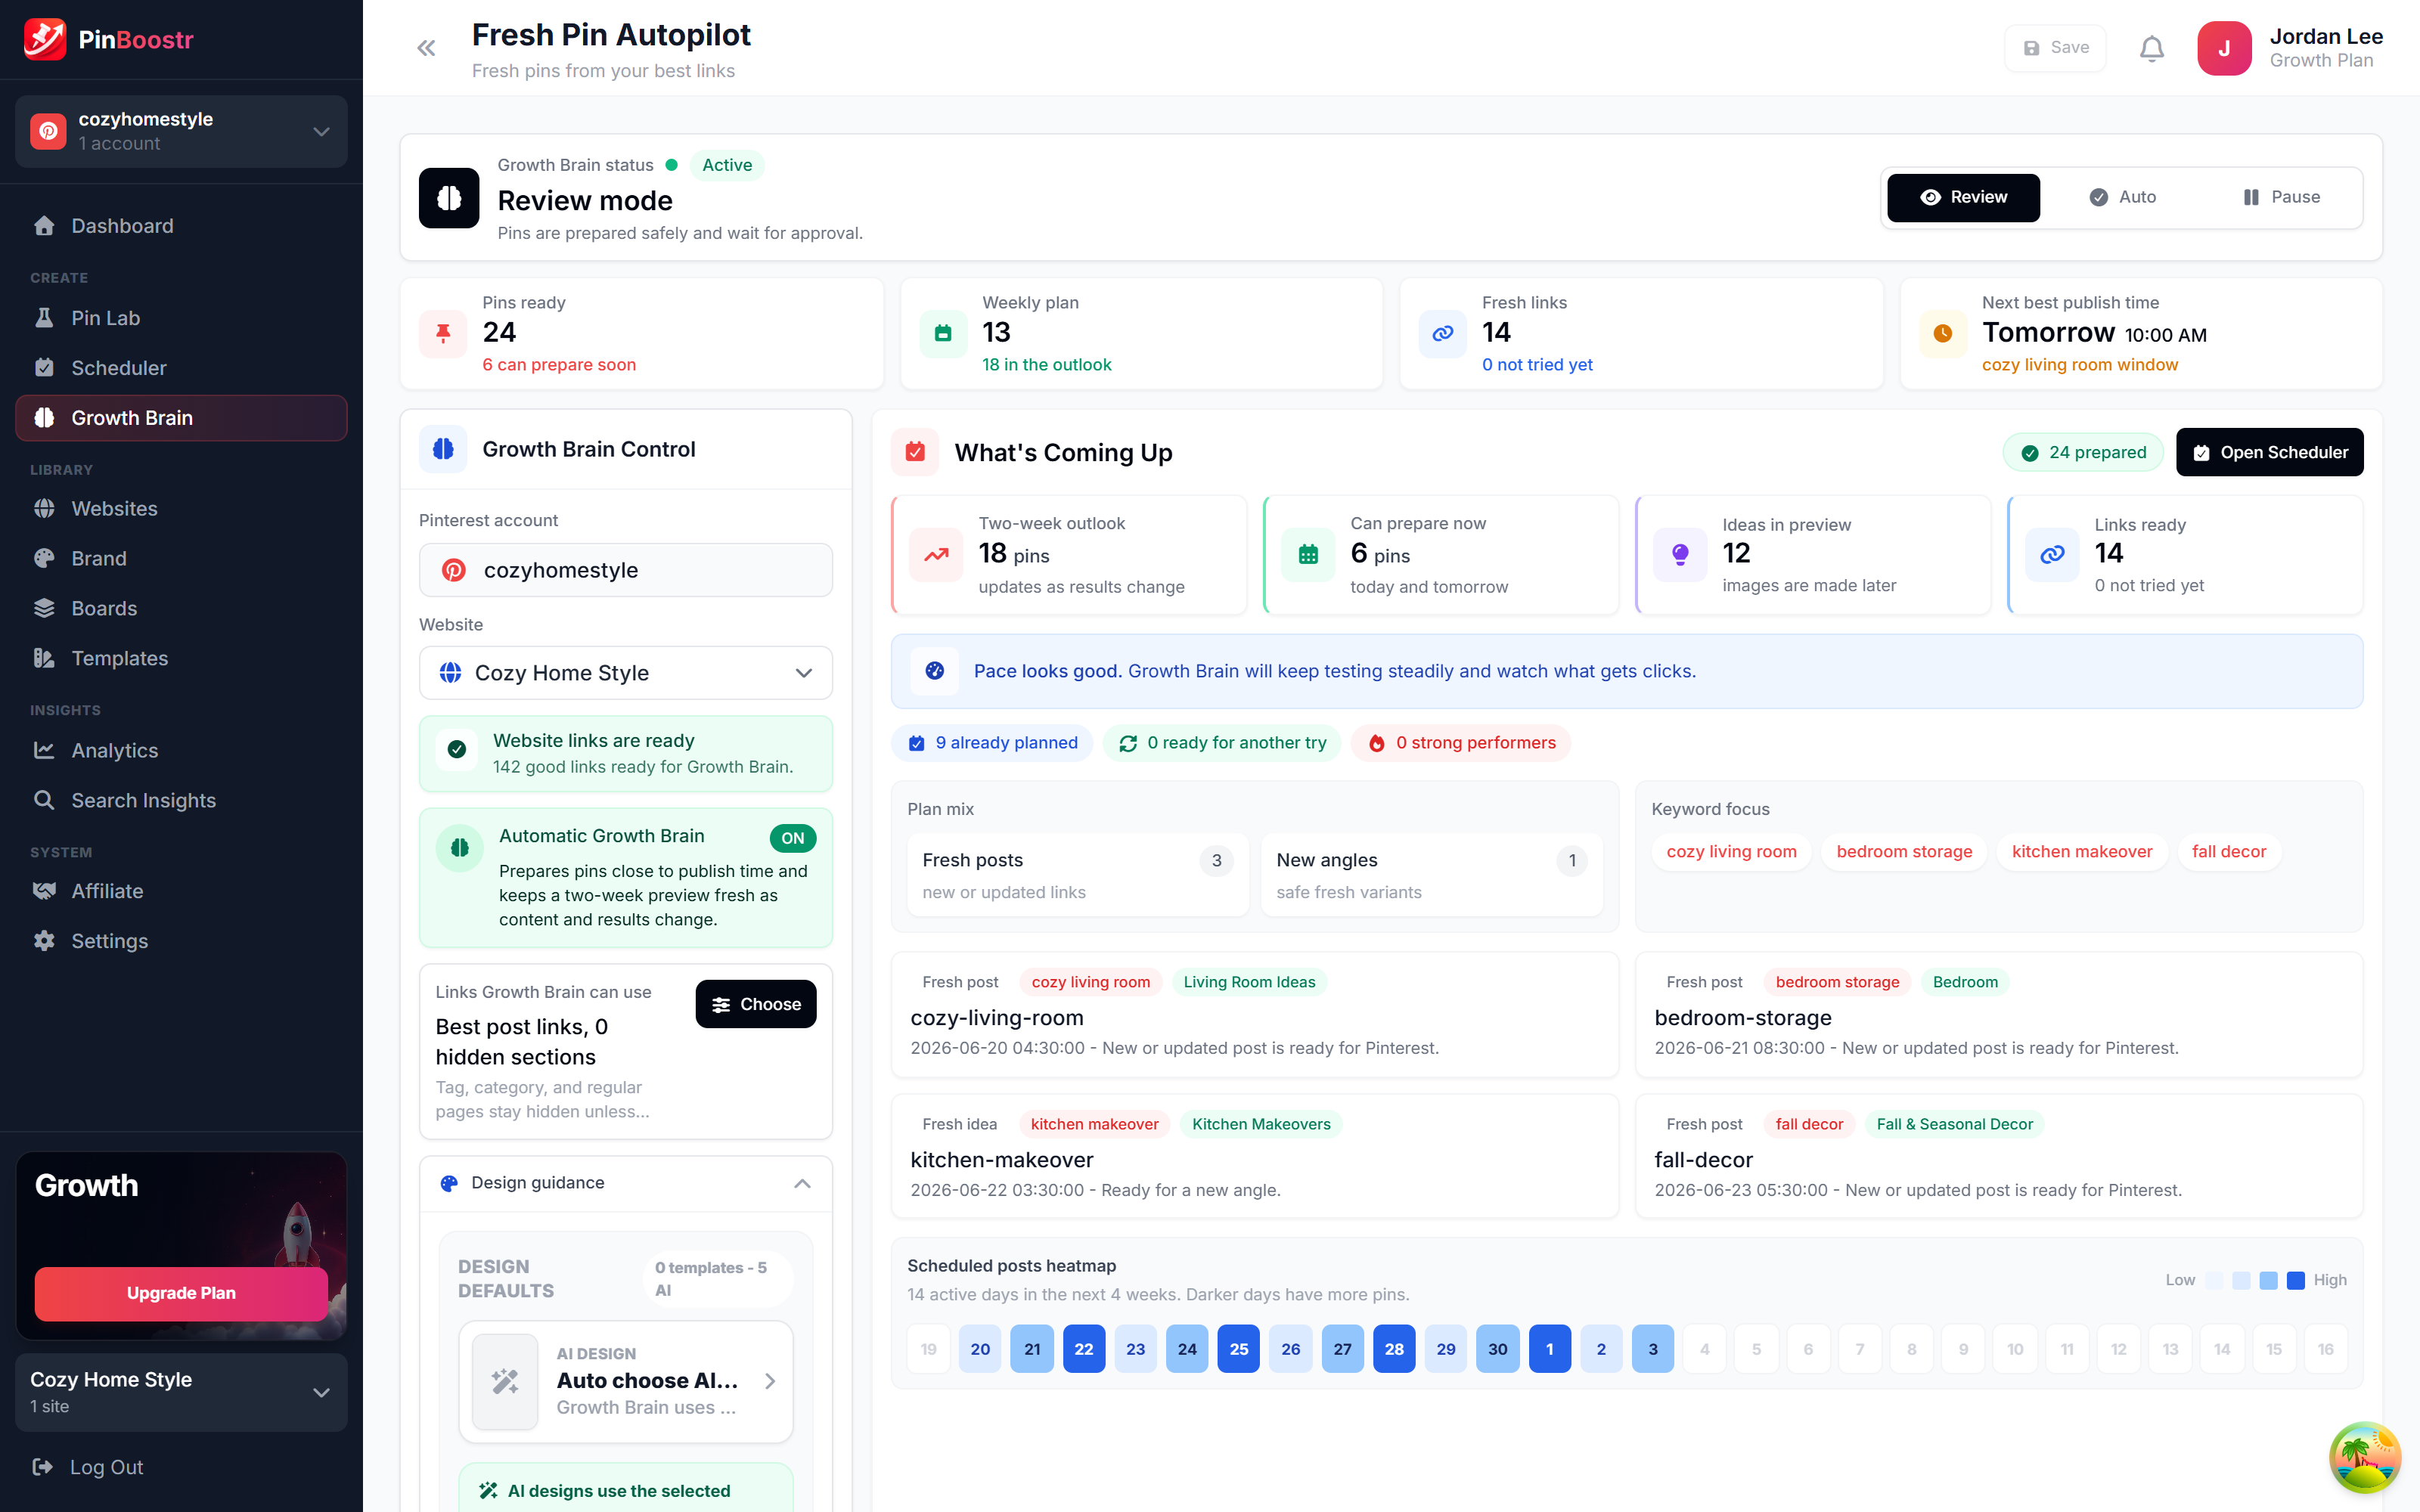Image resolution: width=2420 pixels, height=1512 pixels.
Task: Click the What's Coming Up calendar-check icon
Action: [915, 452]
